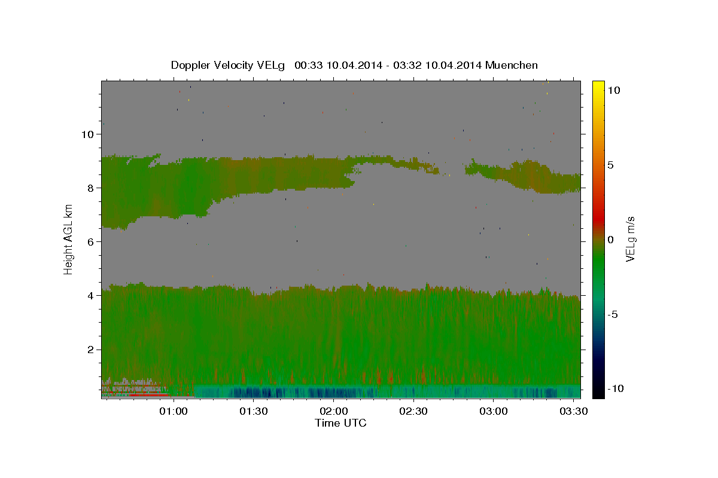The height and width of the screenshot is (478, 718).
Task: Click the 03:00 time tick label
Action: [494, 412]
